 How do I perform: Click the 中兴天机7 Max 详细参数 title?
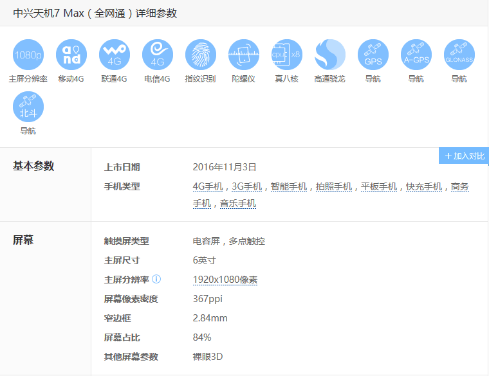coord(95,13)
